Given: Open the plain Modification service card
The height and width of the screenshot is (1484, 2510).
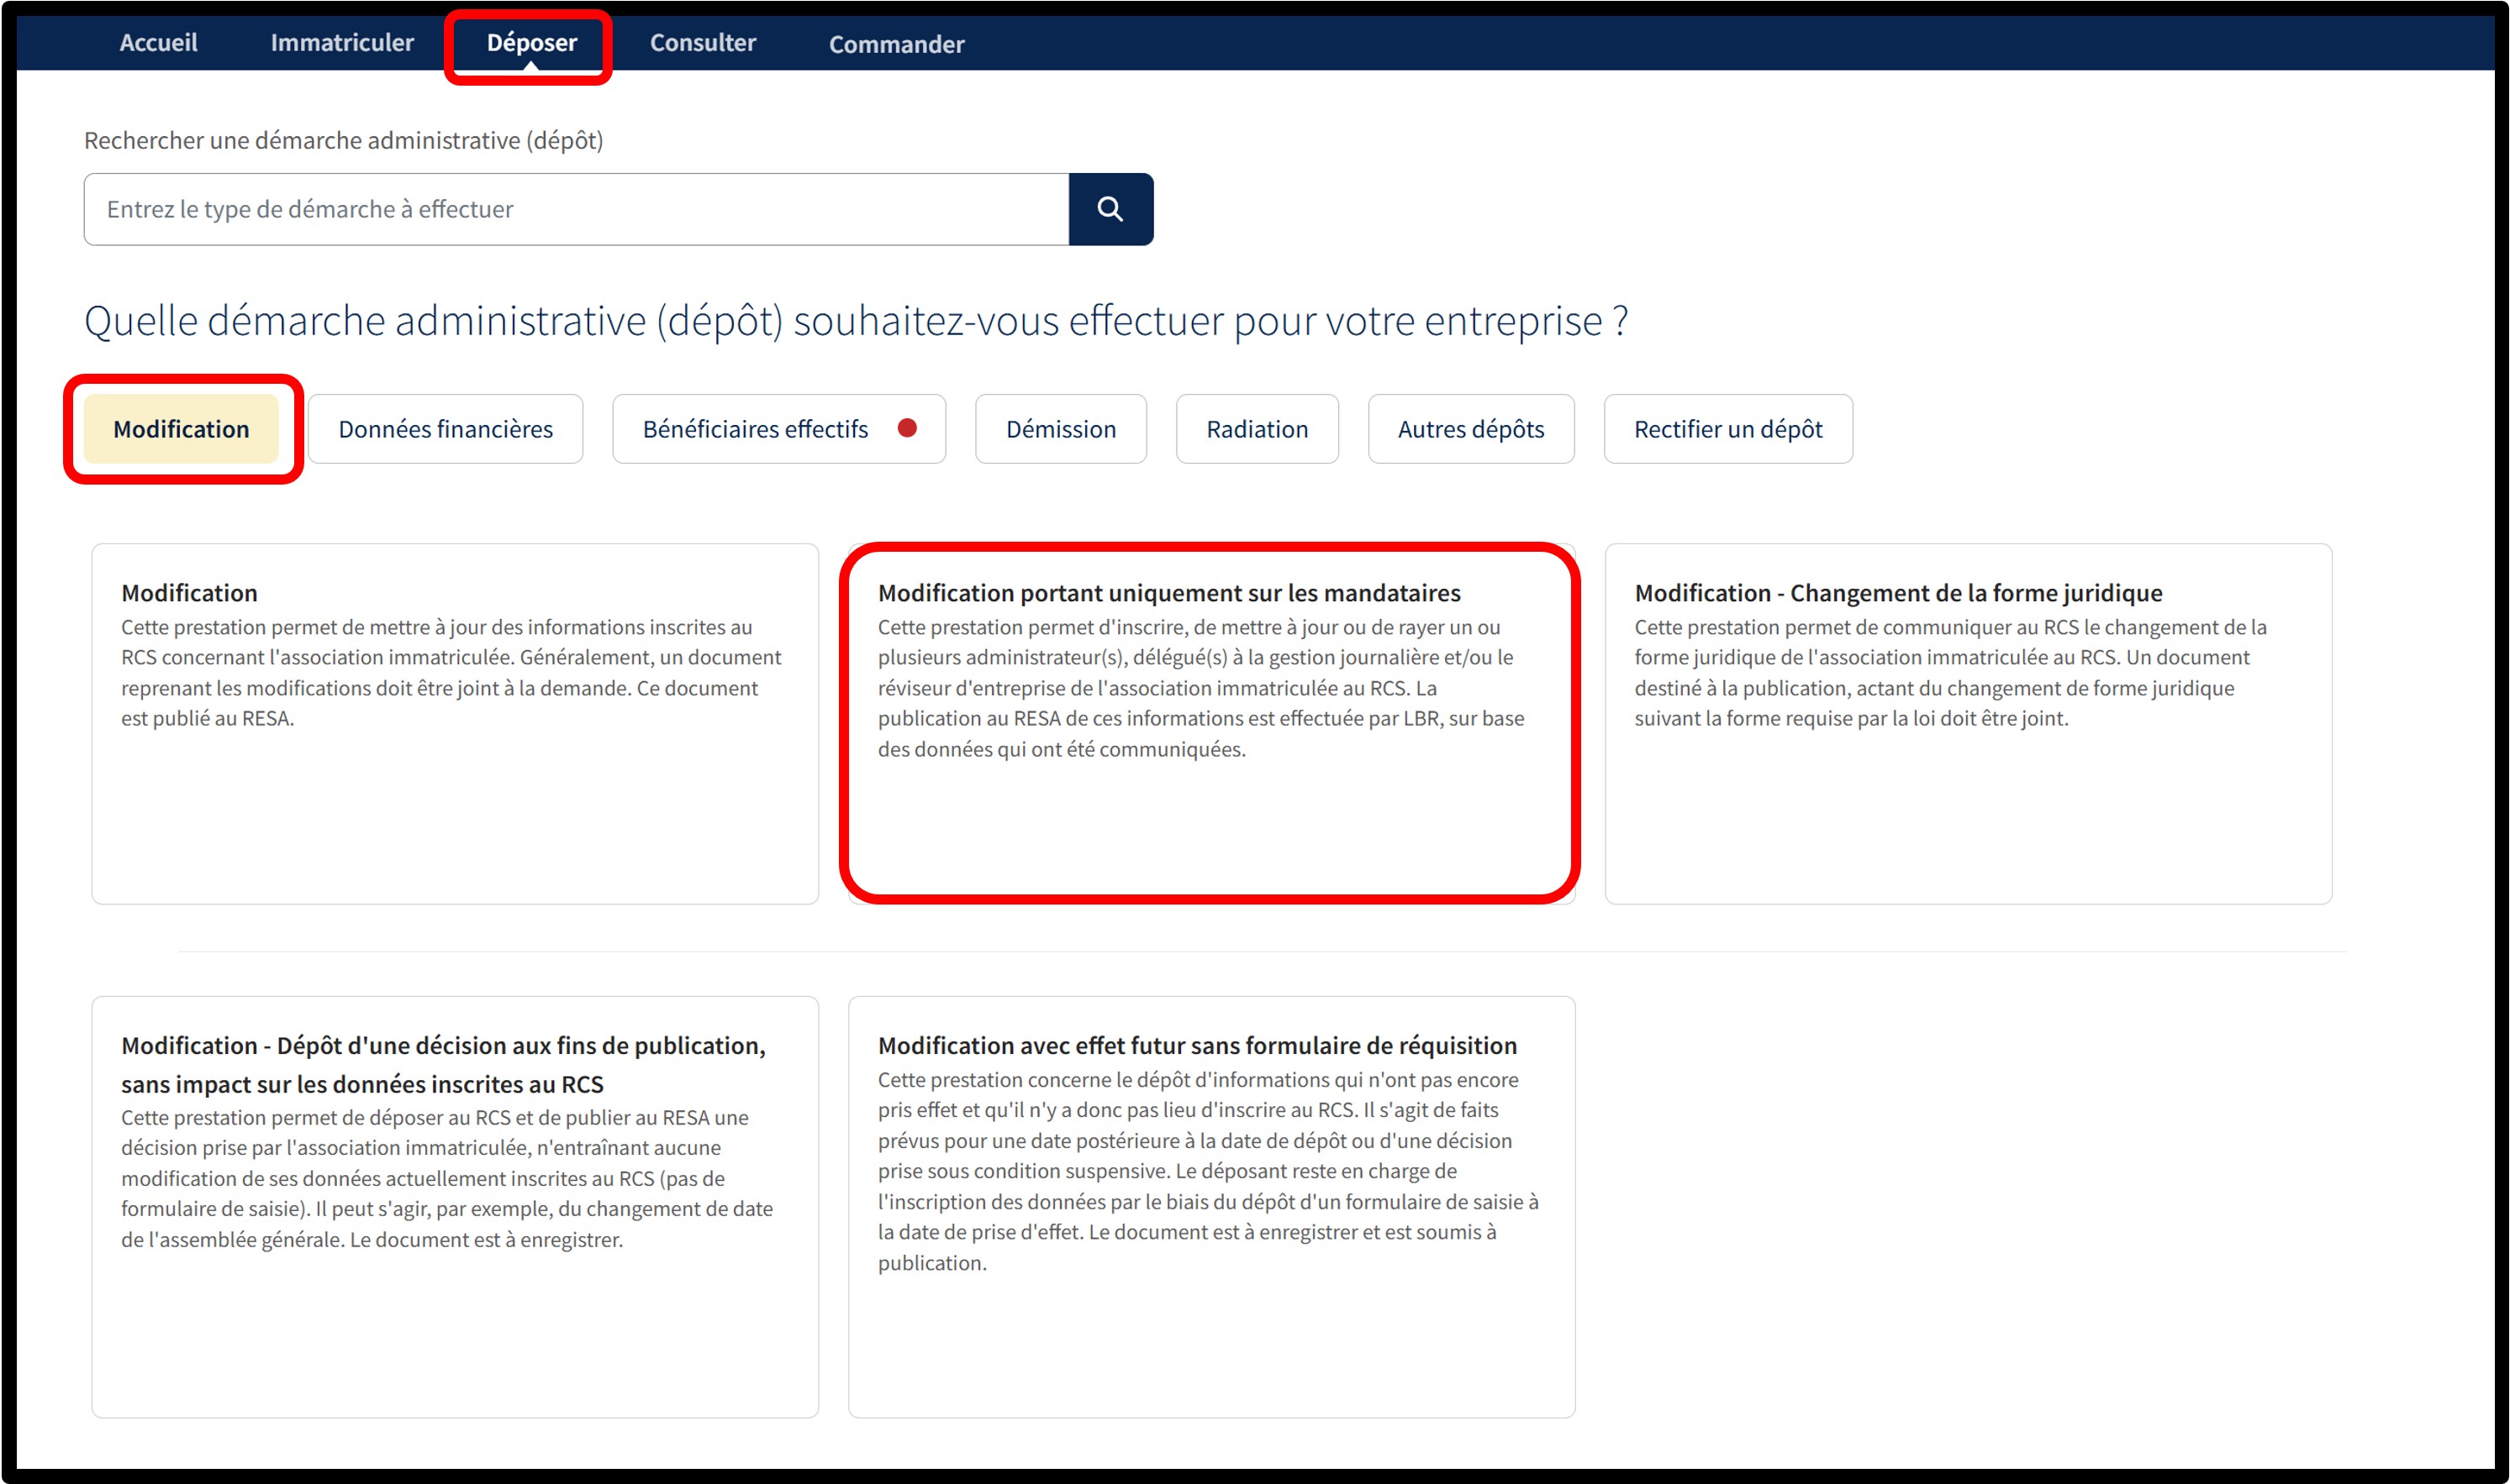Looking at the screenshot, I should pos(455,723).
